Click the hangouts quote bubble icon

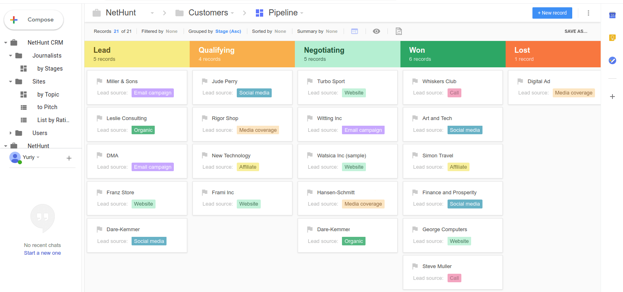43,218
